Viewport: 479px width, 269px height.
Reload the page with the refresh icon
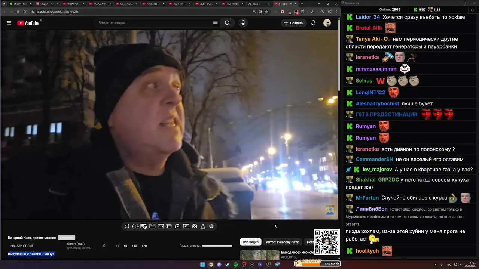18,12
